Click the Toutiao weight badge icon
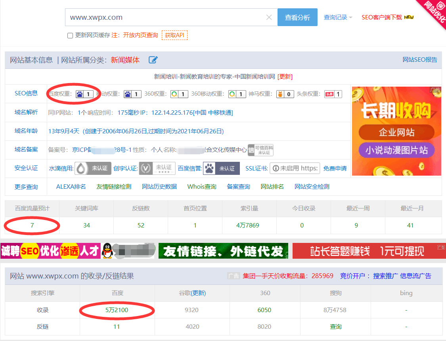 [x=333, y=94]
